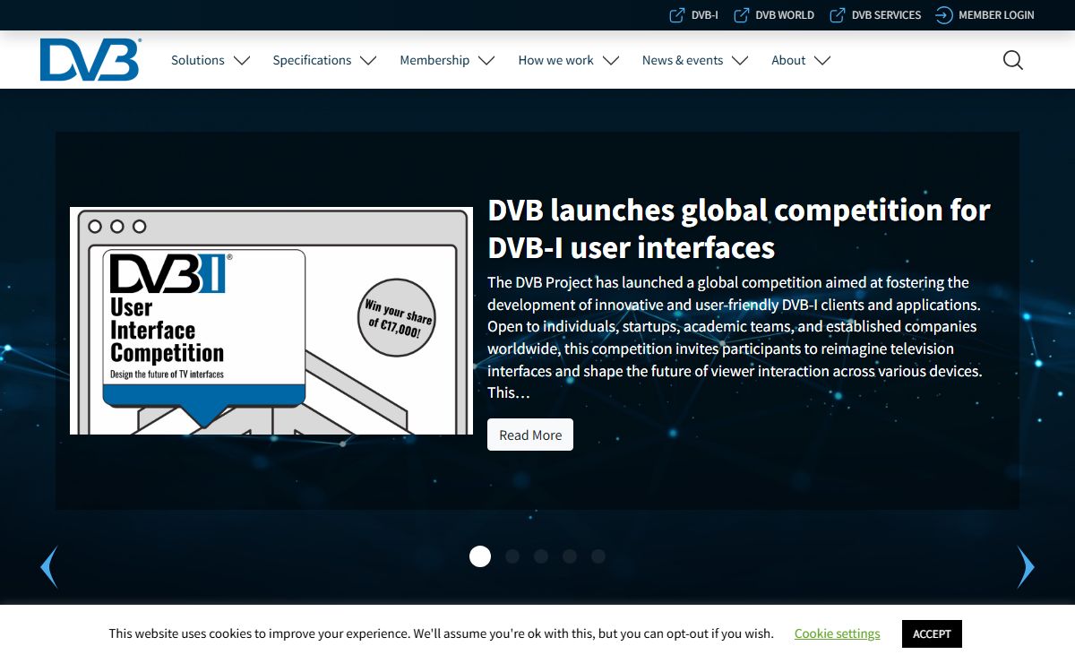Viewport: 1075px width, 663px height.
Task: Click the DVB logo
Action: 90,59
